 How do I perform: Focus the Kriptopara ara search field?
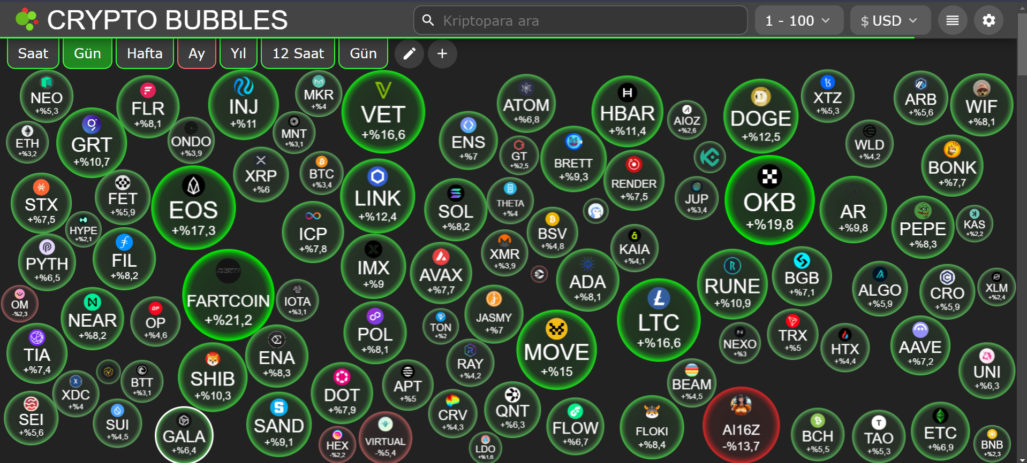580,20
